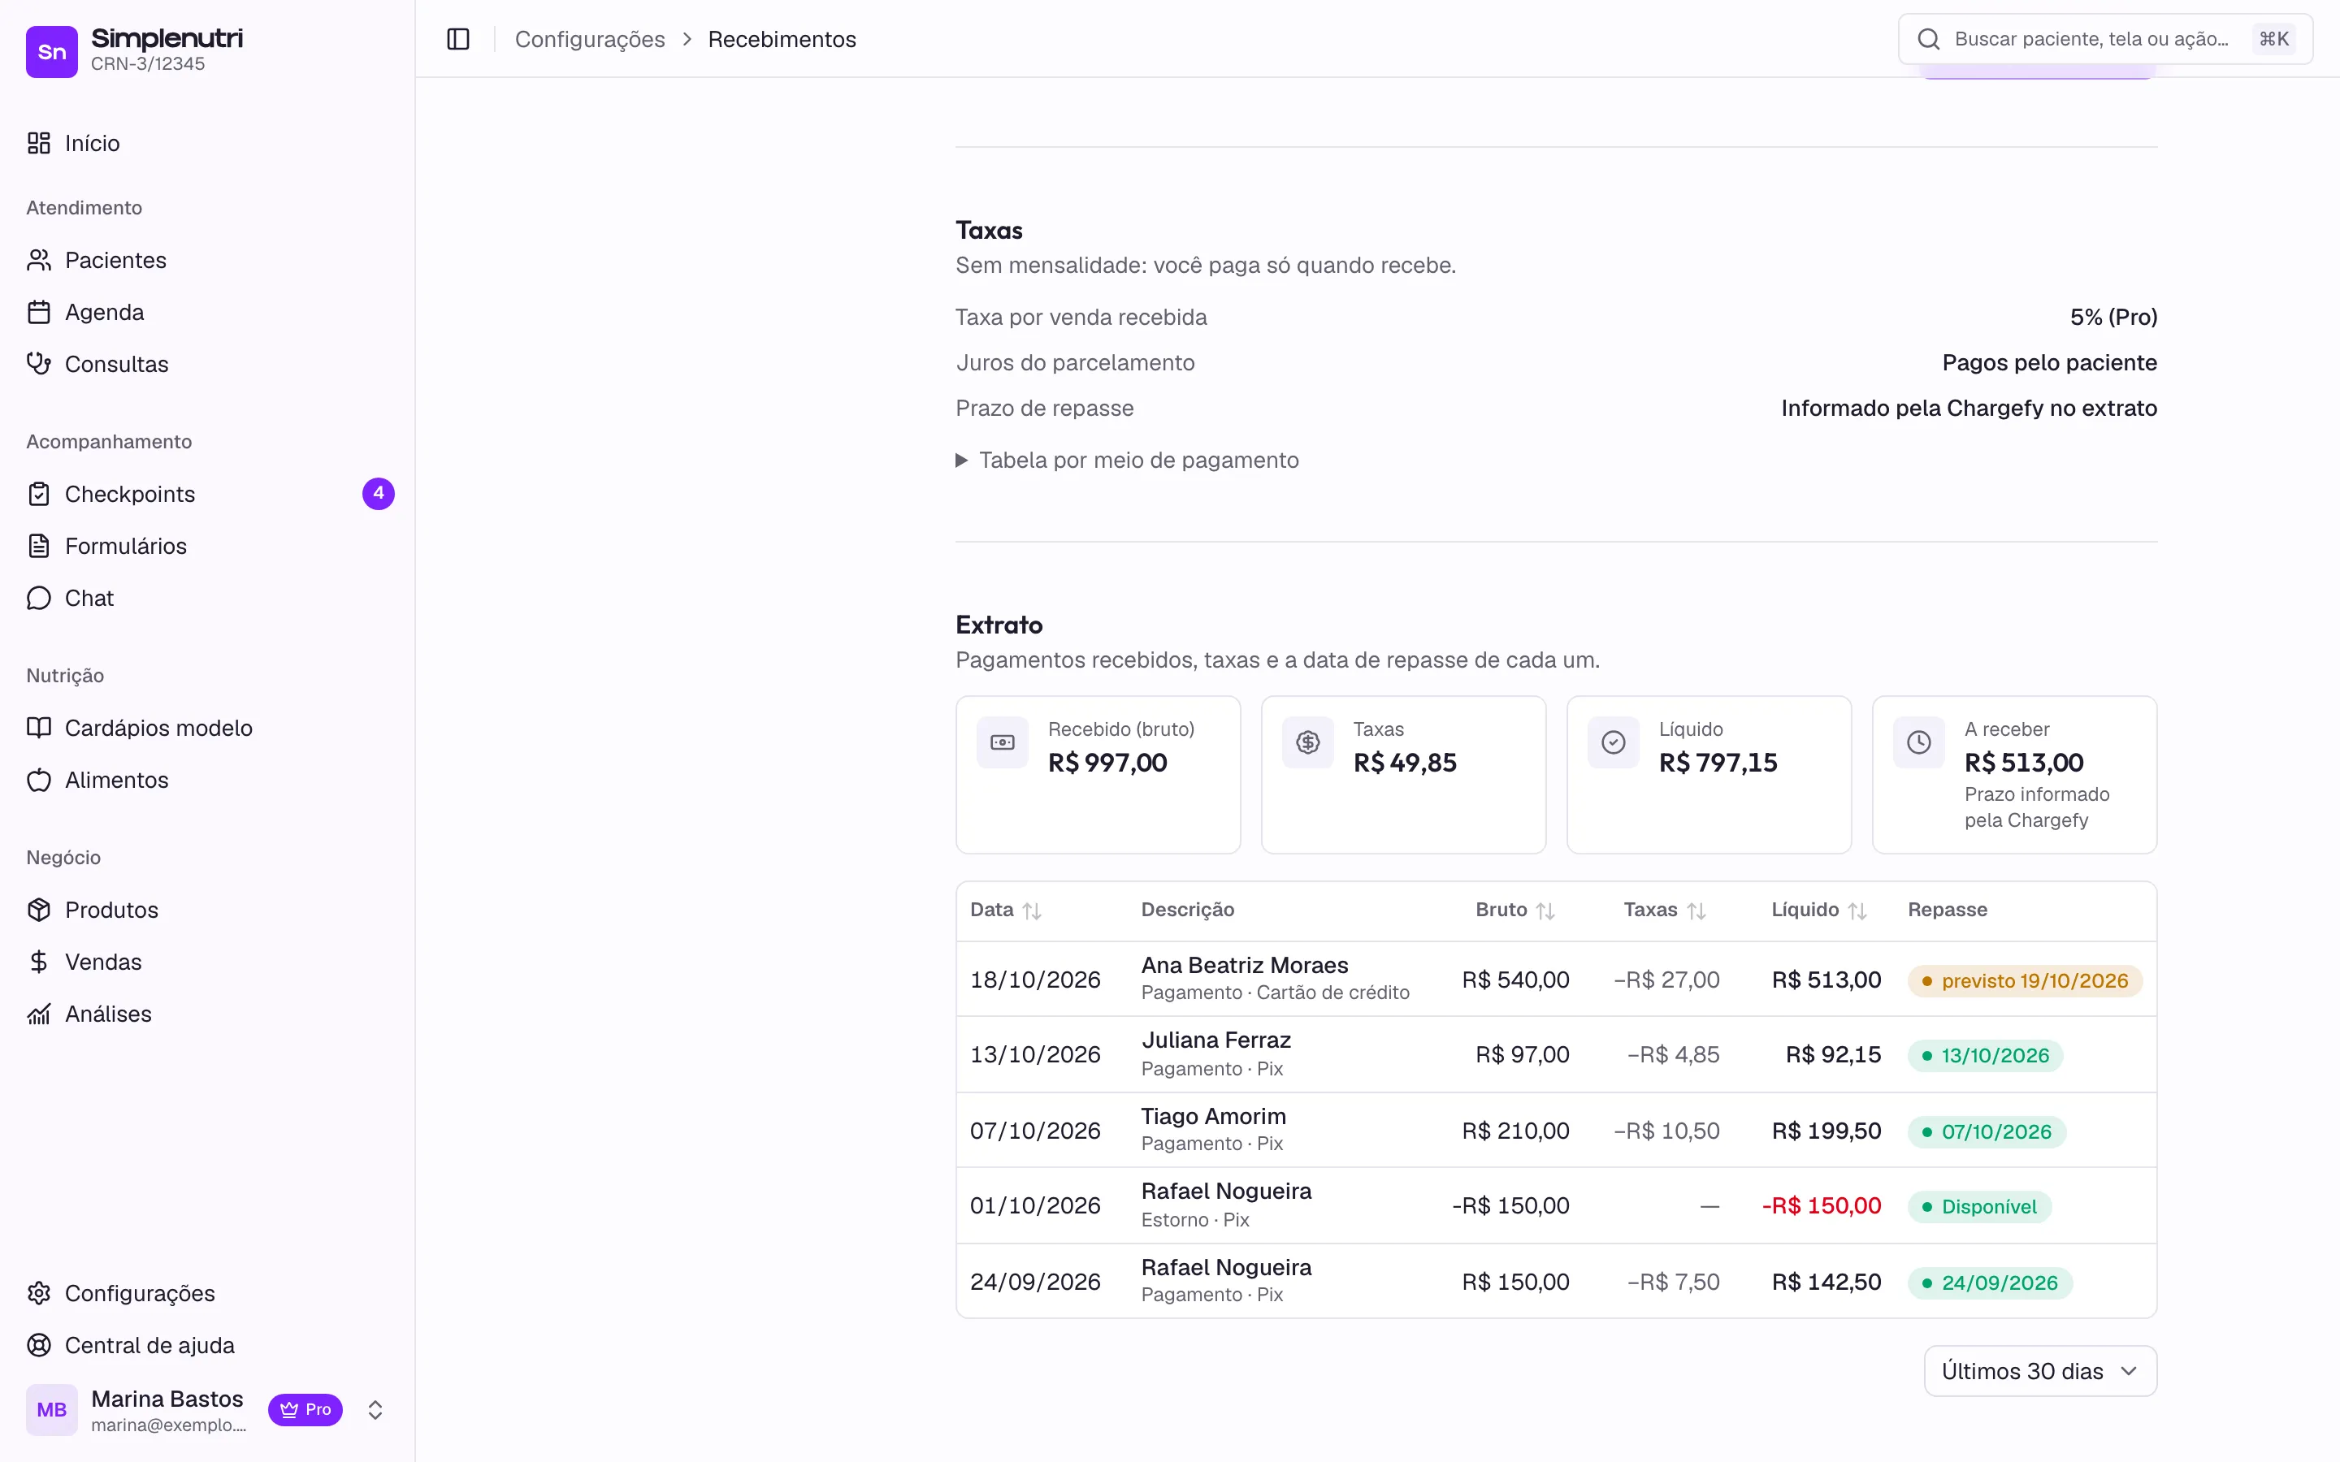This screenshot has width=2340, height=1462.
Task: Click the Agenda calendar icon
Action: [x=39, y=313]
